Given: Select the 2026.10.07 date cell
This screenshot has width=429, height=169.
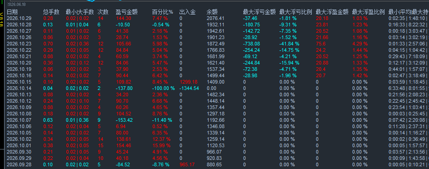Looking at the screenshot, I should [x=19, y=120].
